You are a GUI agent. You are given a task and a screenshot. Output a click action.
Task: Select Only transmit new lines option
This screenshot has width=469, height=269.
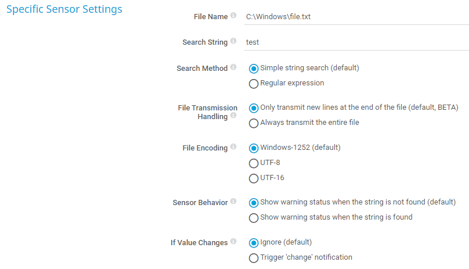(254, 108)
